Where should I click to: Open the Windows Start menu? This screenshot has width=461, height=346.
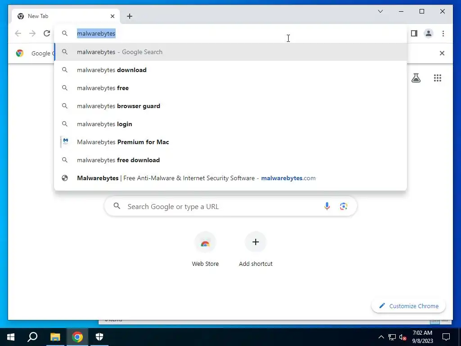(x=11, y=337)
